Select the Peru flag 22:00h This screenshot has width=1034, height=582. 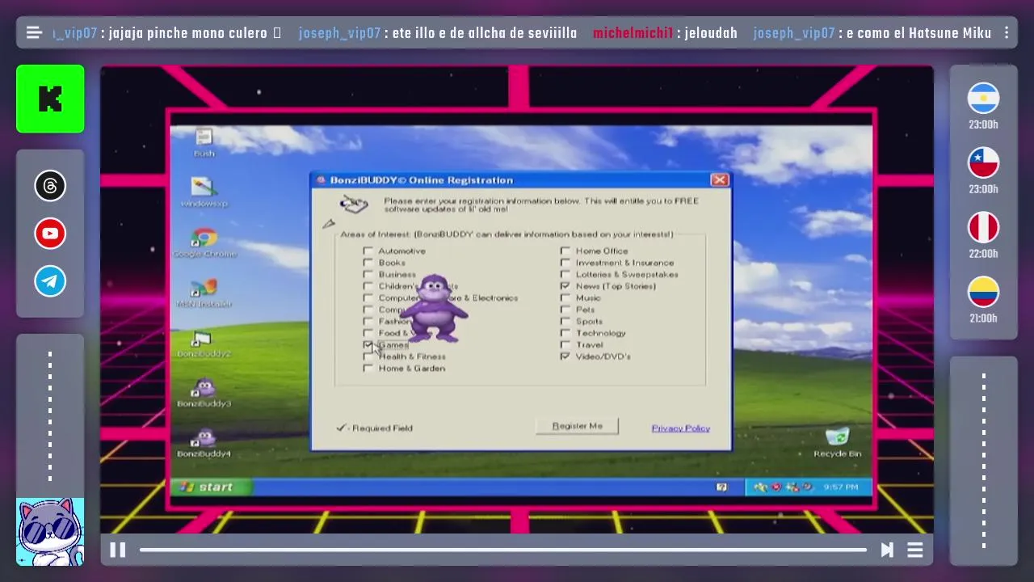pos(983,227)
